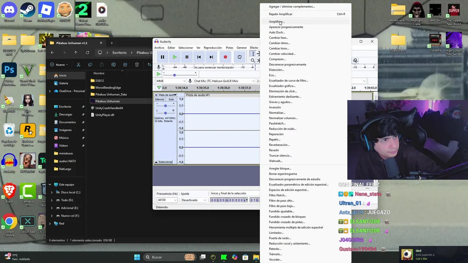Adjust the track pan L-R slider
The height and width of the screenshot is (263, 468).
[x=165, y=113]
